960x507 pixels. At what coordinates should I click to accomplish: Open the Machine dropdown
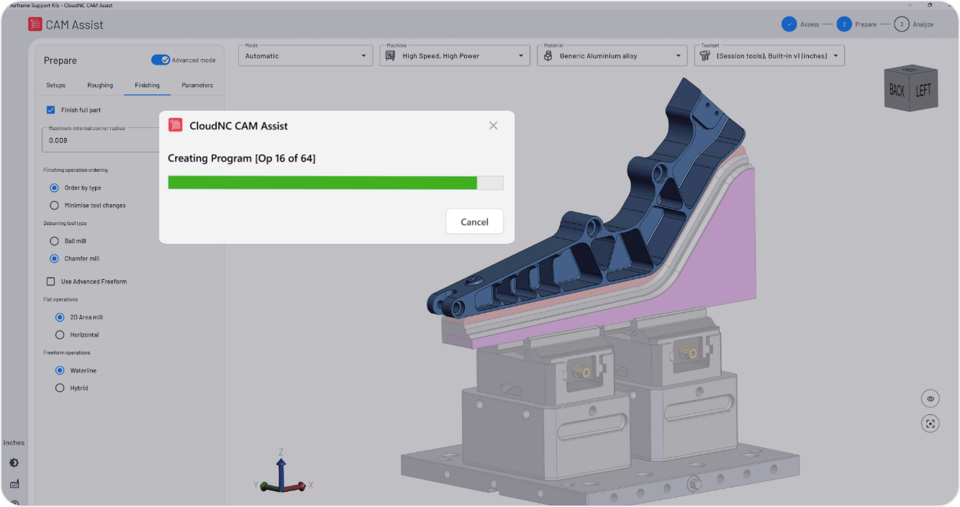pyautogui.click(x=454, y=55)
